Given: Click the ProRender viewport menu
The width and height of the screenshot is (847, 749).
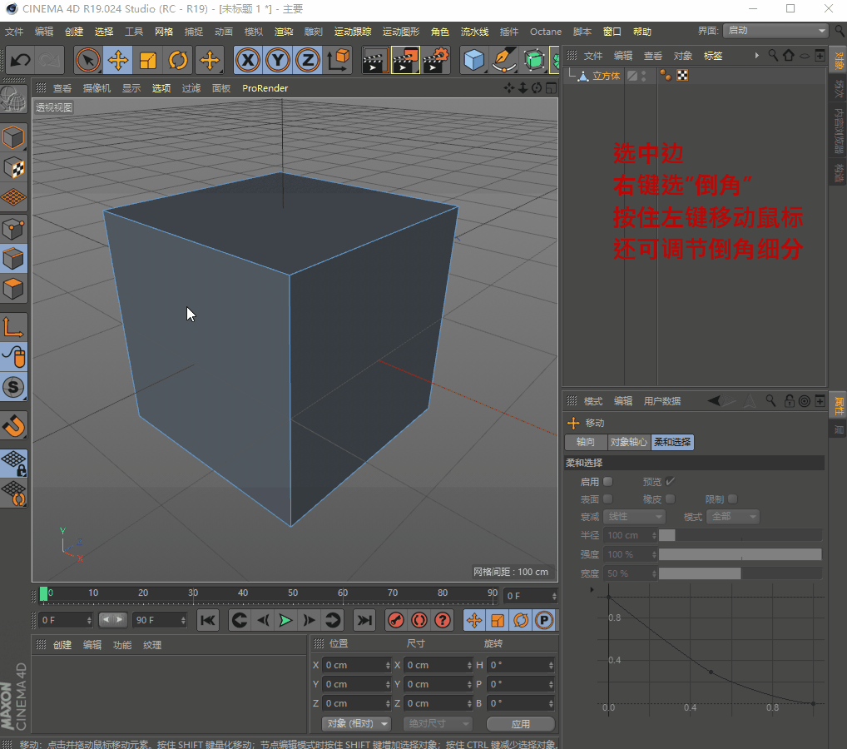Looking at the screenshot, I should 265,88.
